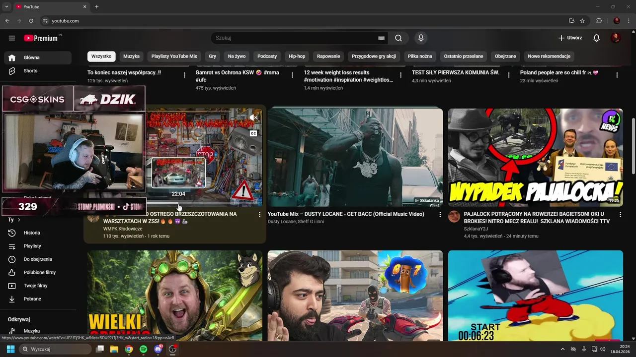
Task: Start voice search with microphone
Action: 421,38
